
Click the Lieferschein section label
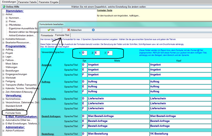click(49, 99)
